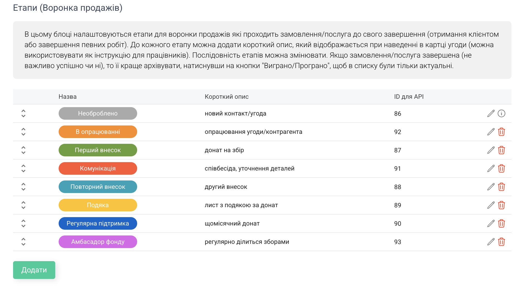Click the ID для API column header
This screenshot has height=286, width=524.
409,97
